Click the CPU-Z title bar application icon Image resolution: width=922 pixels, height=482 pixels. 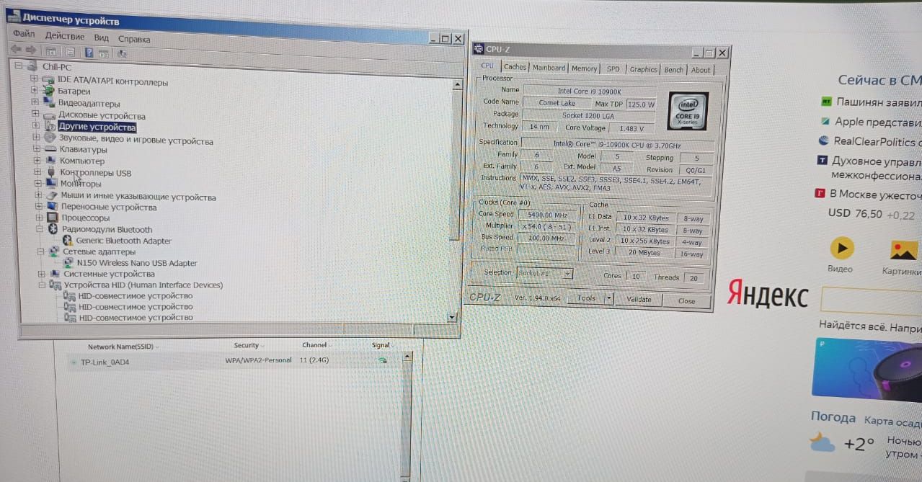click(479, 49)
